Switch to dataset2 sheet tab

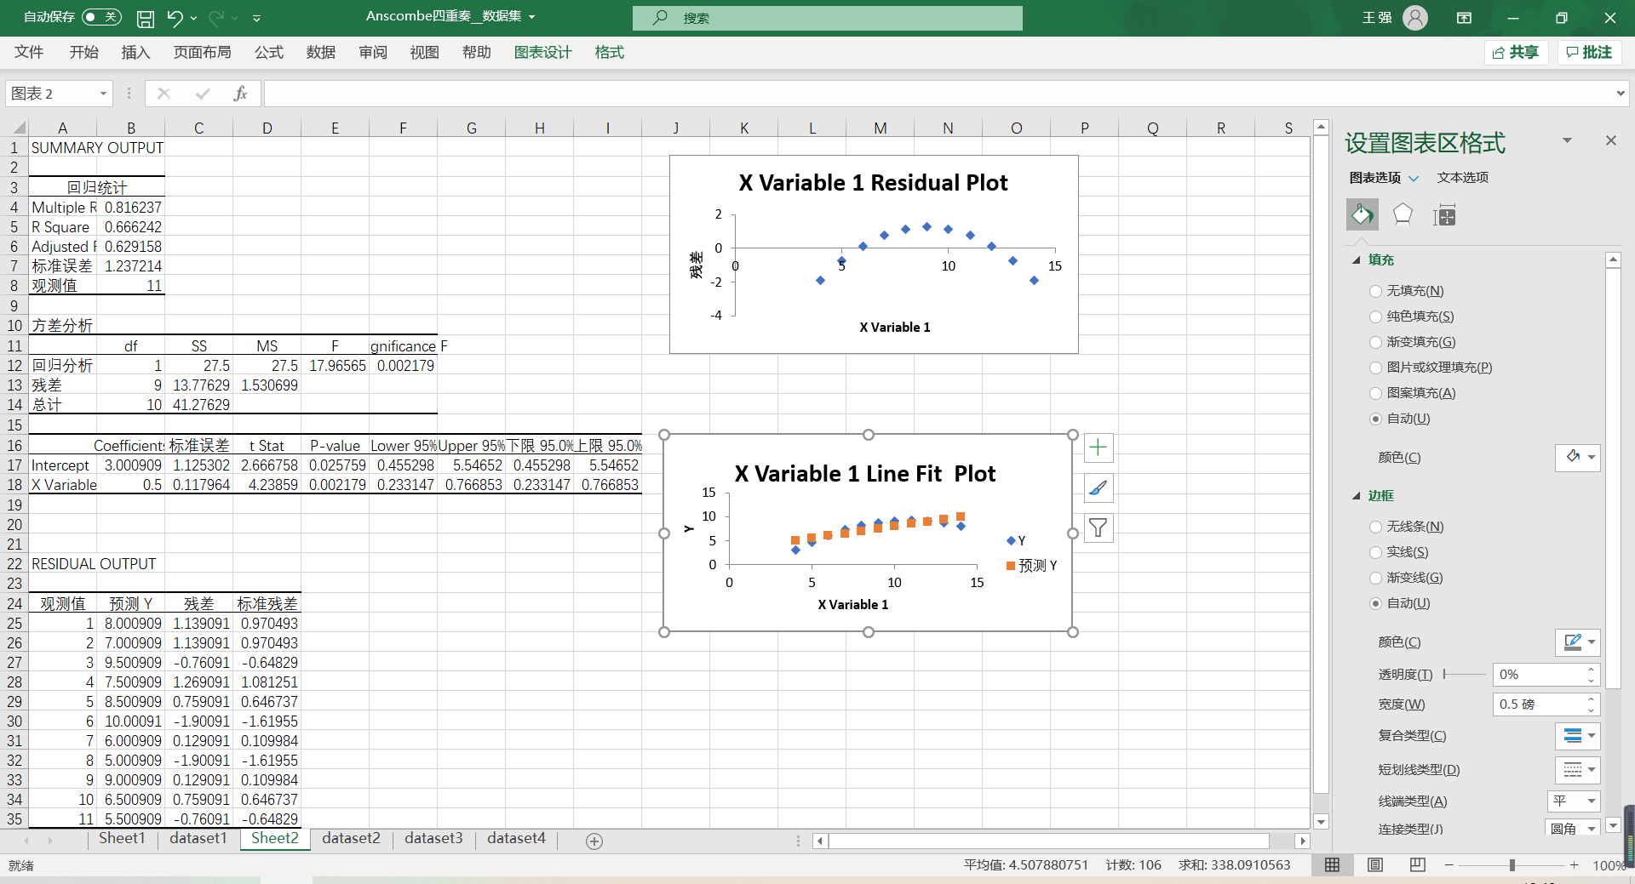click(351, 839)
